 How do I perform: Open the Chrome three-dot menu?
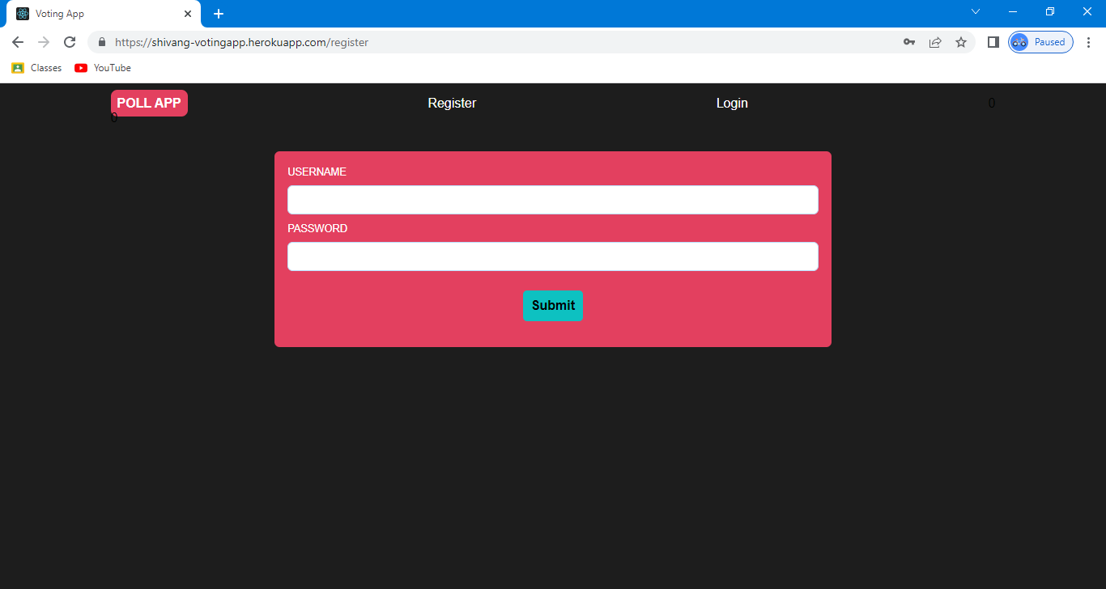pos(1089,42)
